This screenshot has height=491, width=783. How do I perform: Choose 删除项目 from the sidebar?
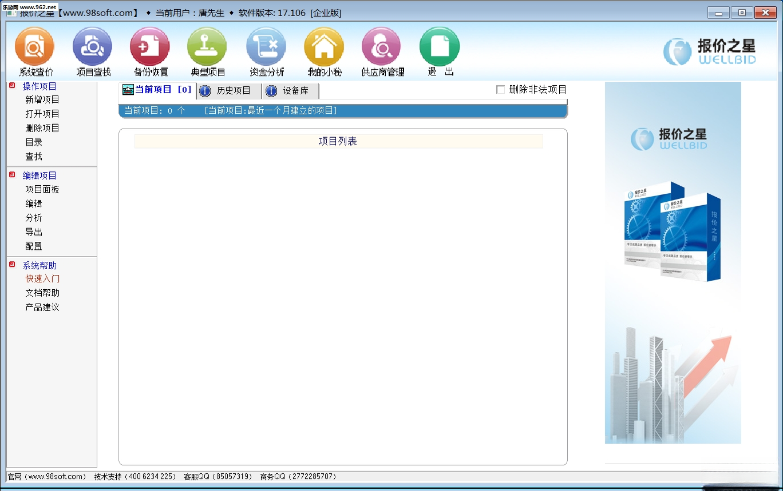point(42,128)
